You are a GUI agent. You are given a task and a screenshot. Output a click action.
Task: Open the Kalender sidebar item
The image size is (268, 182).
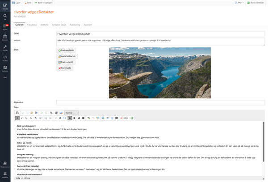5,37
